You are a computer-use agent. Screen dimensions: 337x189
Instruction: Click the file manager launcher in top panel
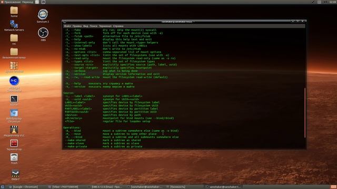pyautogui.click(x=37, y=2)
